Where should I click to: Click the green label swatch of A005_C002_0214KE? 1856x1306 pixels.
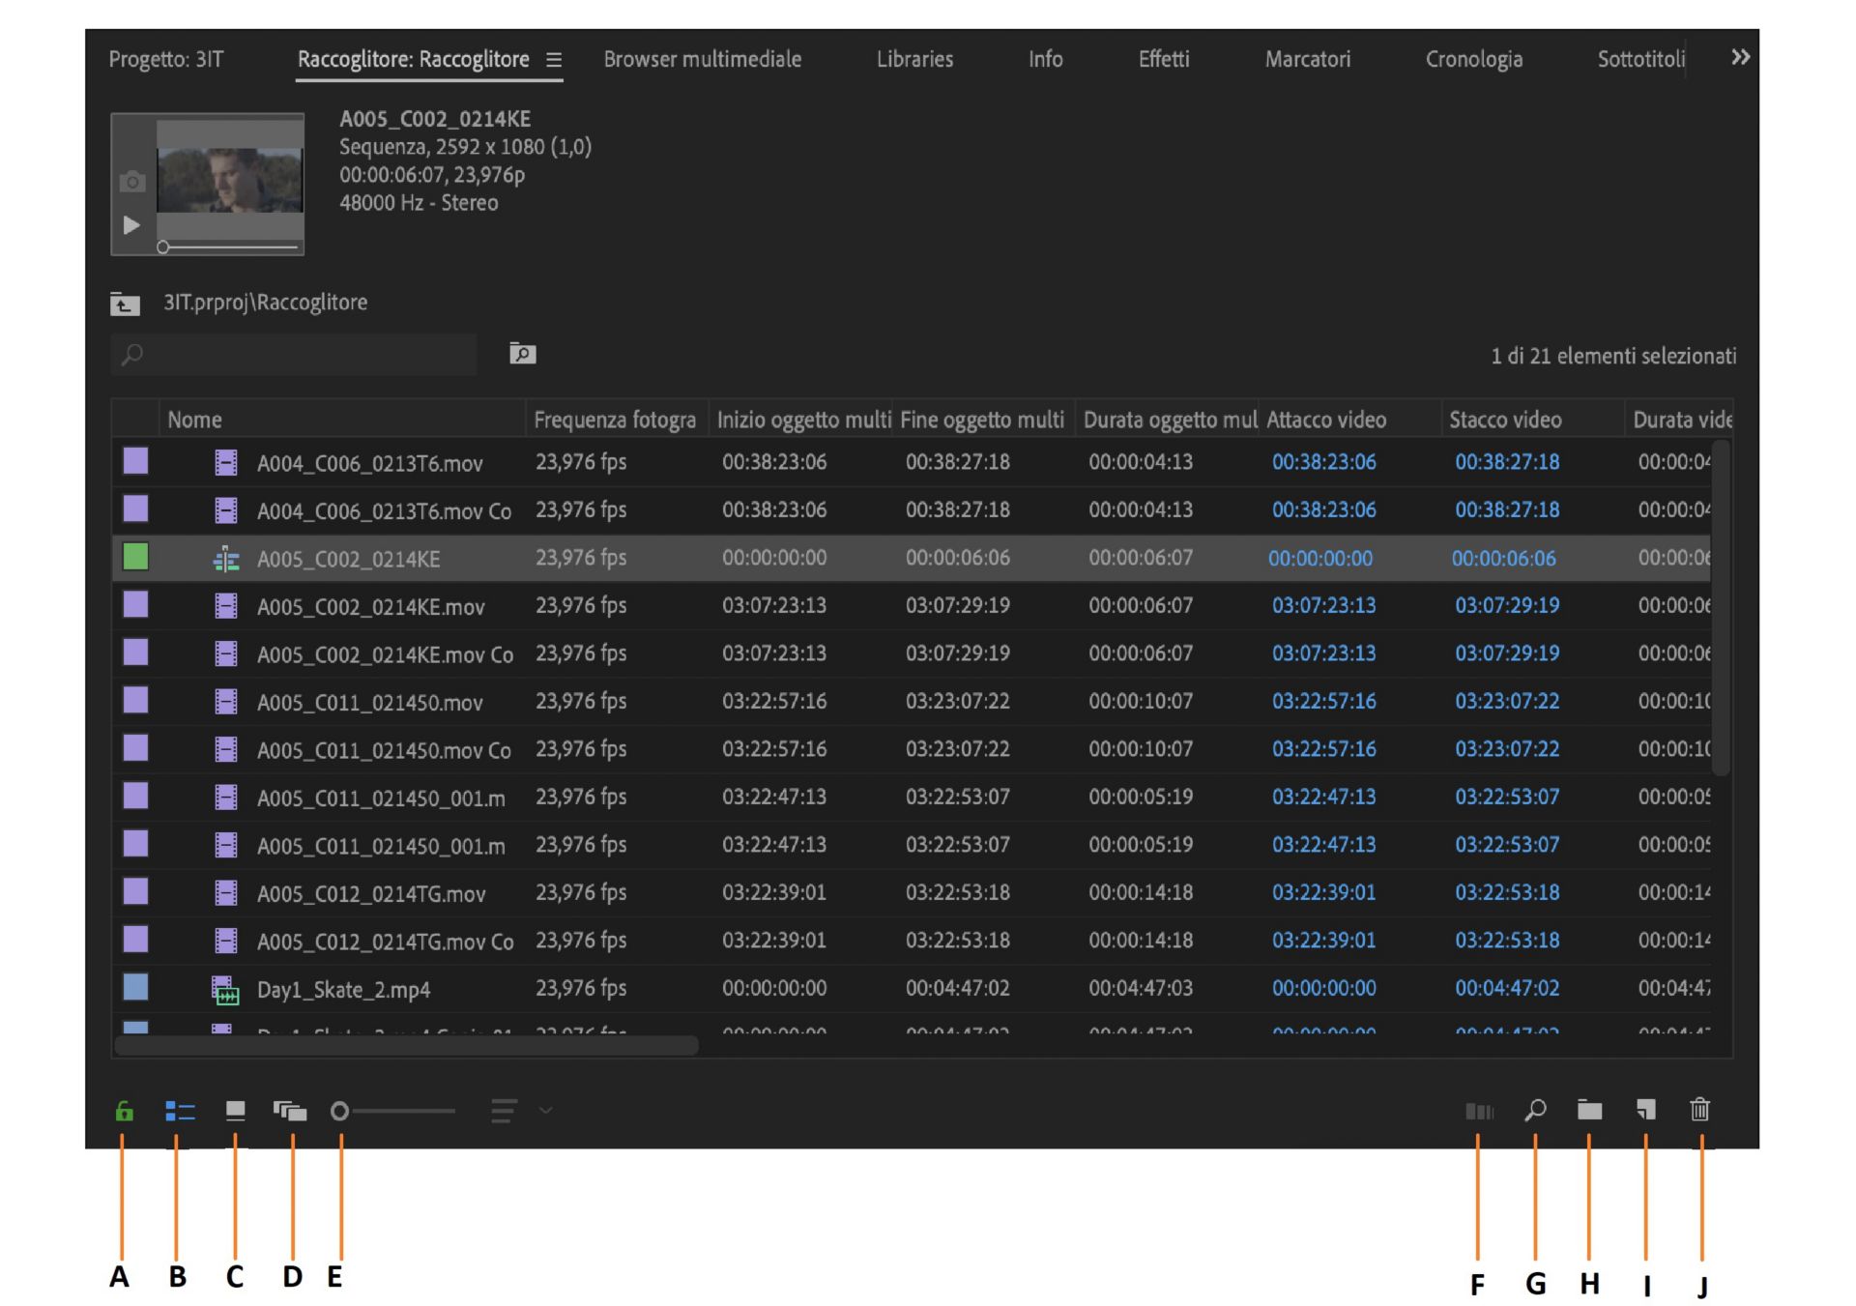(x=136, y=557)
